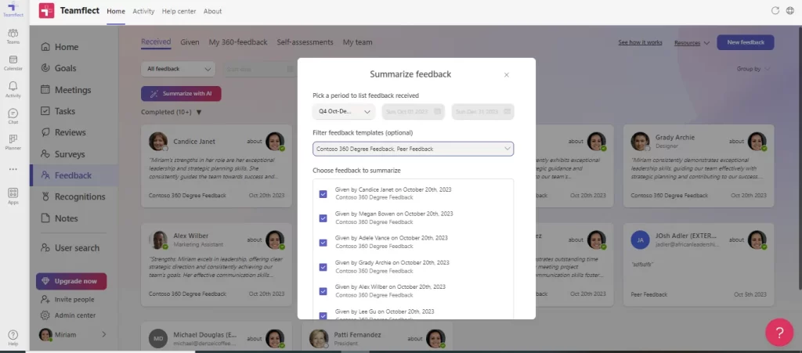This screenshot has height=353, width=802.
Task: Uncheck feedback given by Grady Archie
Action: pos(323,267)
